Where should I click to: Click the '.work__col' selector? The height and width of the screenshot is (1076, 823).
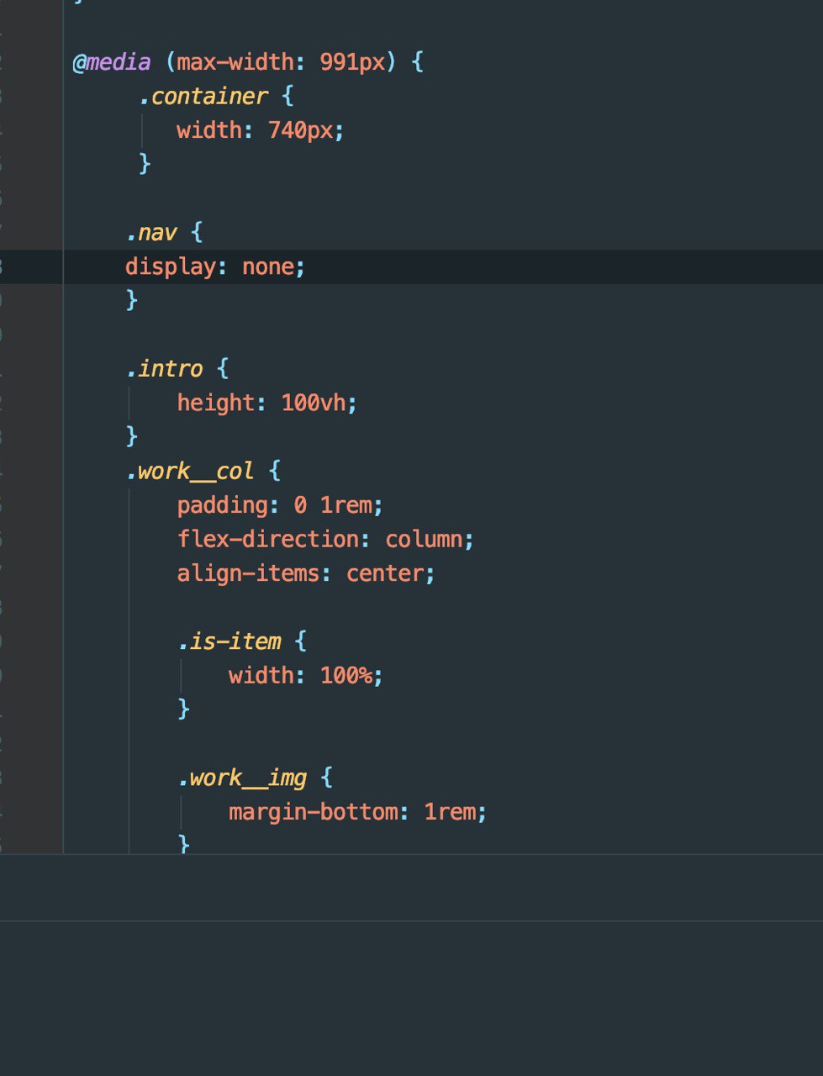tap(190, 471)
